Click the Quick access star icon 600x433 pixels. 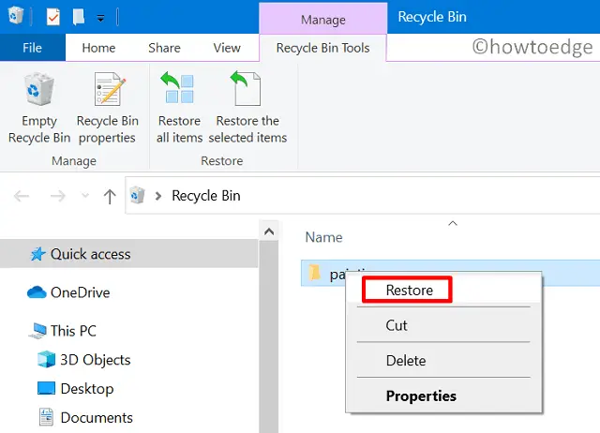[x=38, y=254]
